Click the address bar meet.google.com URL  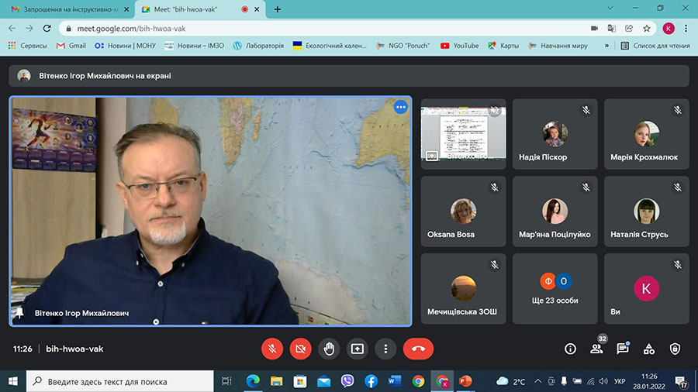(x=131, y=29)
